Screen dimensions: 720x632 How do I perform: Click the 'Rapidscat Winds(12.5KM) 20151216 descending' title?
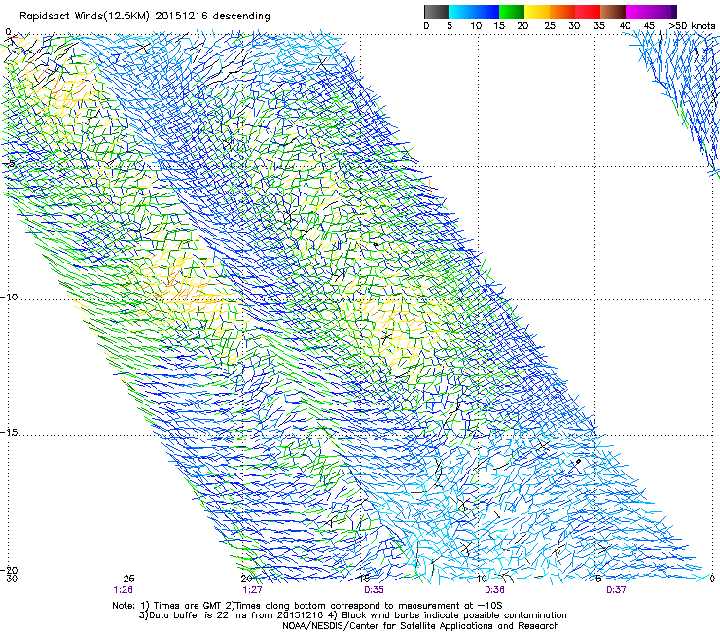145,17
